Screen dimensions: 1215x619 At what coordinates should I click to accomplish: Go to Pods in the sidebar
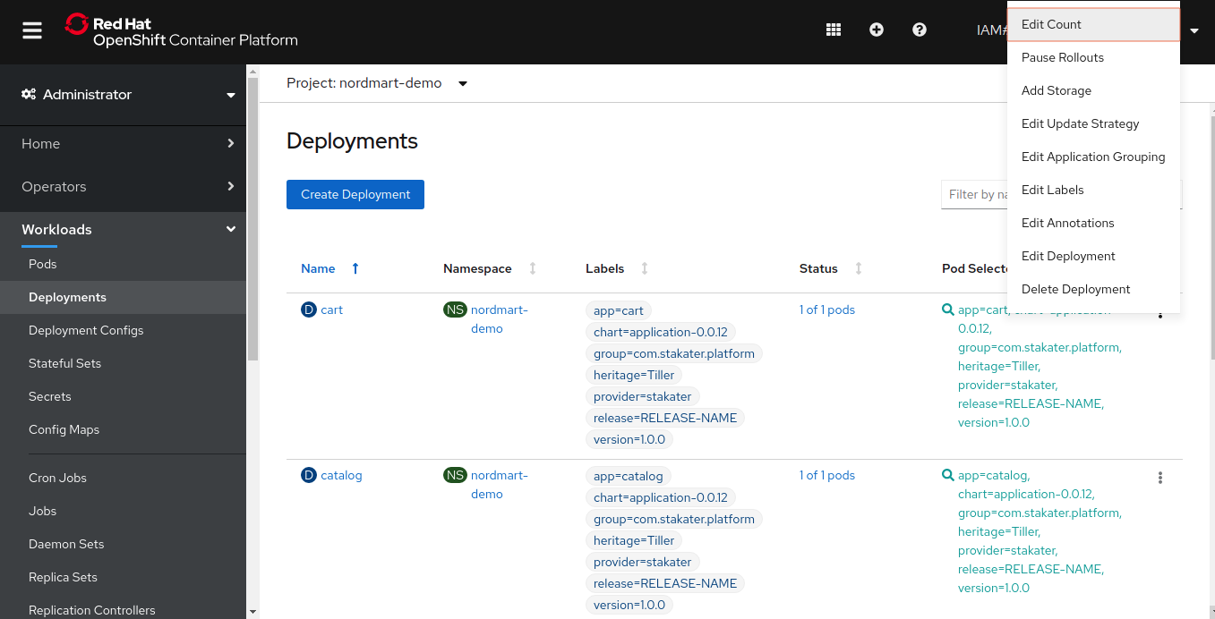pos(123,264)
